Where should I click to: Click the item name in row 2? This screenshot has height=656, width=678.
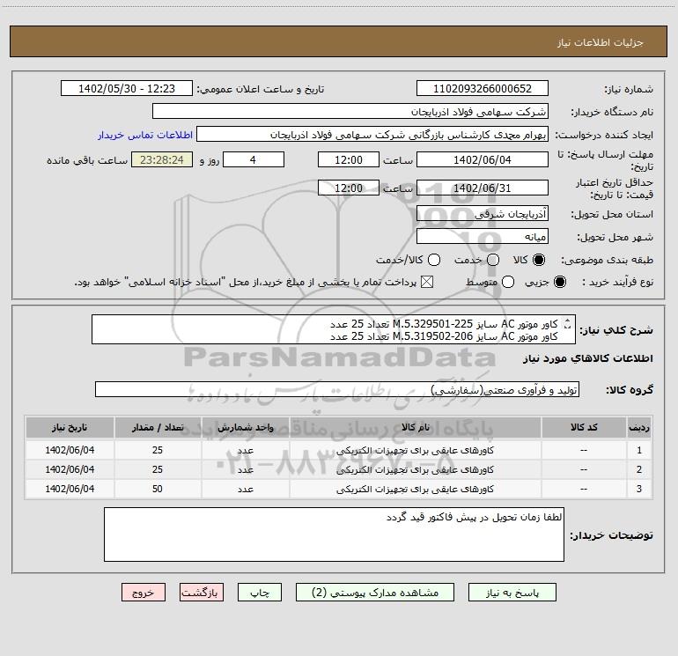tap(415, 469)
